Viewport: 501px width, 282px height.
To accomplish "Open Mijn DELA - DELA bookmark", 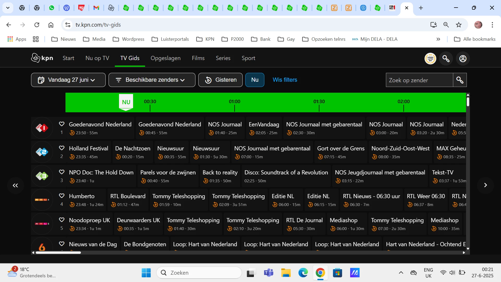I will click(x=375, y=39).
